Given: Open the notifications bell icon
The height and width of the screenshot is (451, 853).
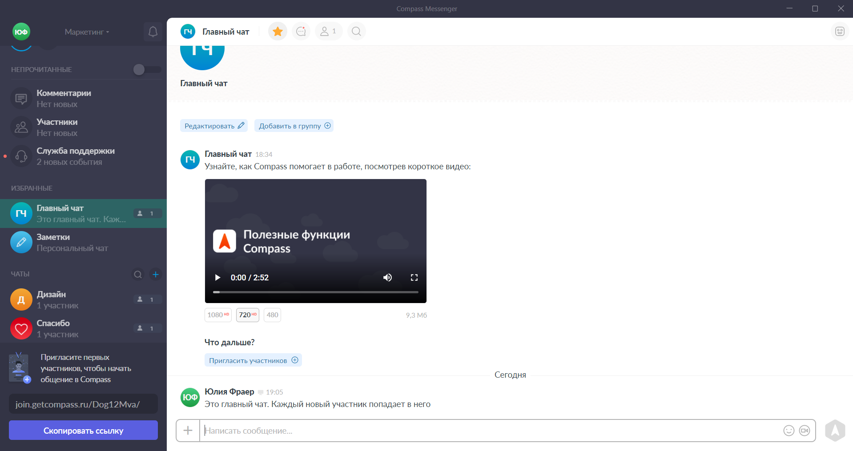Looking at the screenshot, I should [153, 32].
